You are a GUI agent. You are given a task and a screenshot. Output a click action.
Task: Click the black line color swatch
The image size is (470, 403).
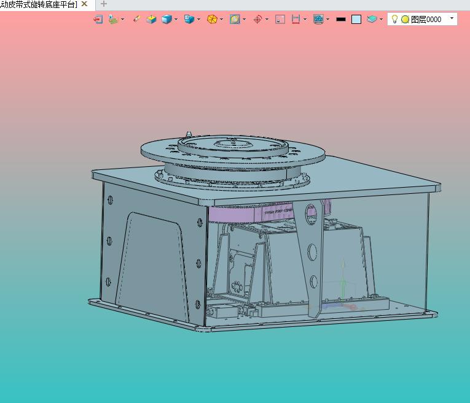[341, 20]
